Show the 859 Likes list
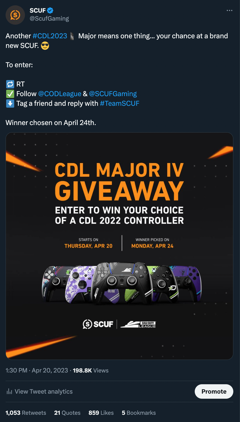Screen dimensions: 240x422 pos(101,413)
